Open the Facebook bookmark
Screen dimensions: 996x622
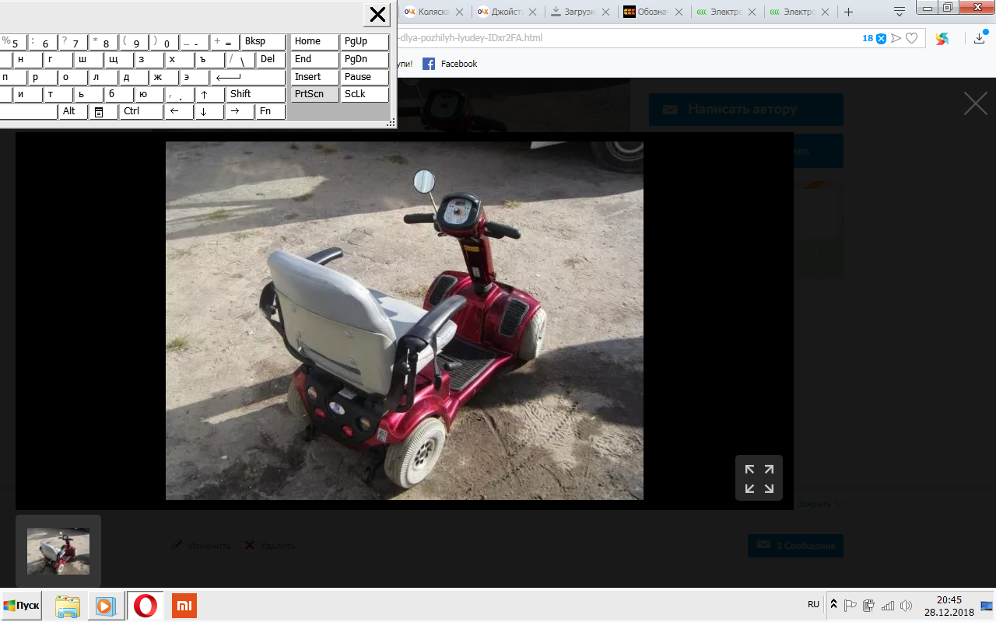tap(450, 64)
